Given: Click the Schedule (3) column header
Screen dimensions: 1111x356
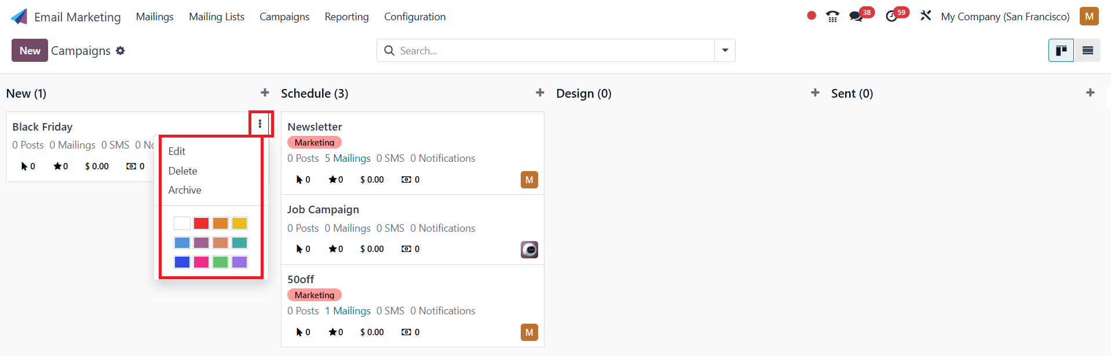Looking at the screenshot, I should pyautogui.click(x=315, y=94).
